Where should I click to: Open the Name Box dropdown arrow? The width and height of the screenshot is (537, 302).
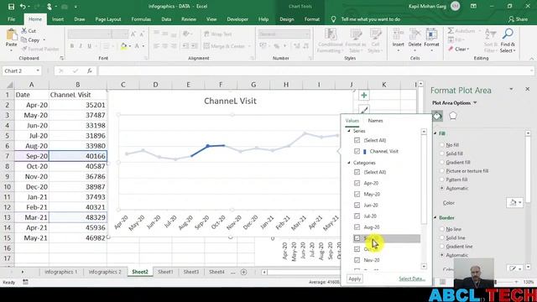(x=38, y=70)
